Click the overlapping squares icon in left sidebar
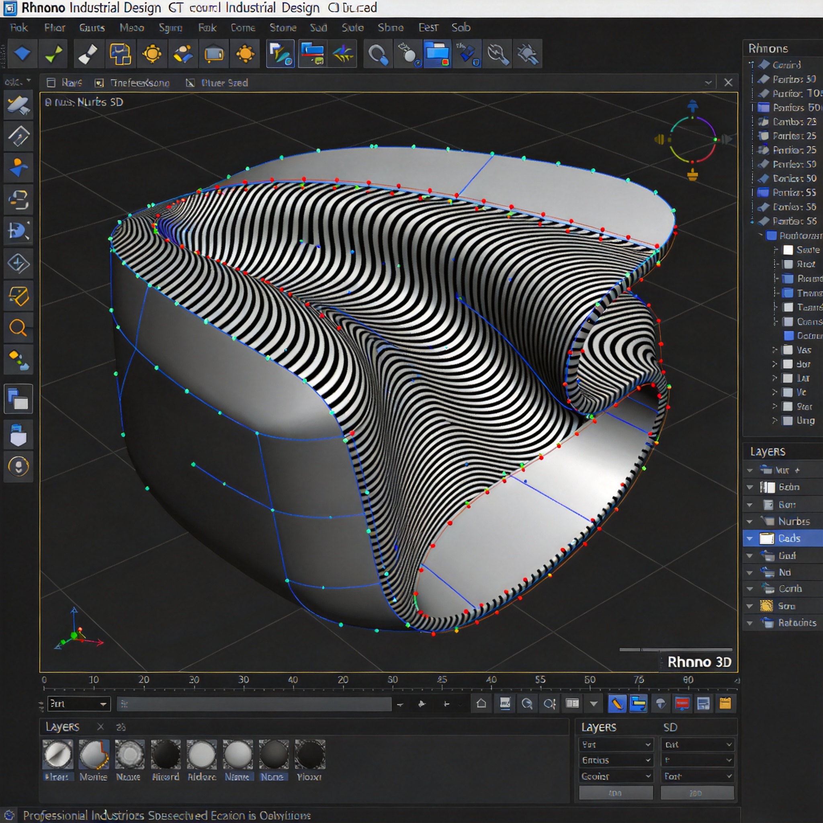The image size is (823, 823). point(18,399)
